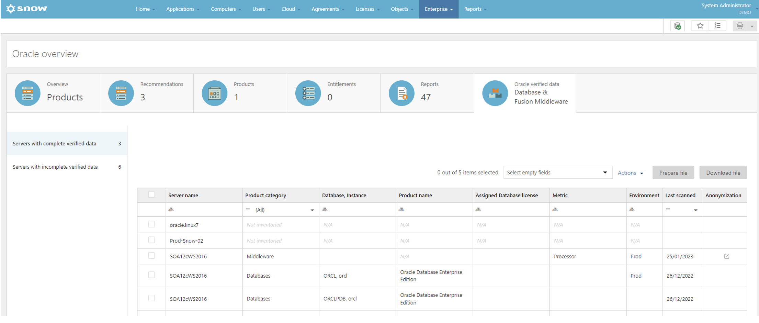Check the Prod-Snow-02 row checkbox
Viewport: 759px width, 323px height.
click(x=151, y=240)
